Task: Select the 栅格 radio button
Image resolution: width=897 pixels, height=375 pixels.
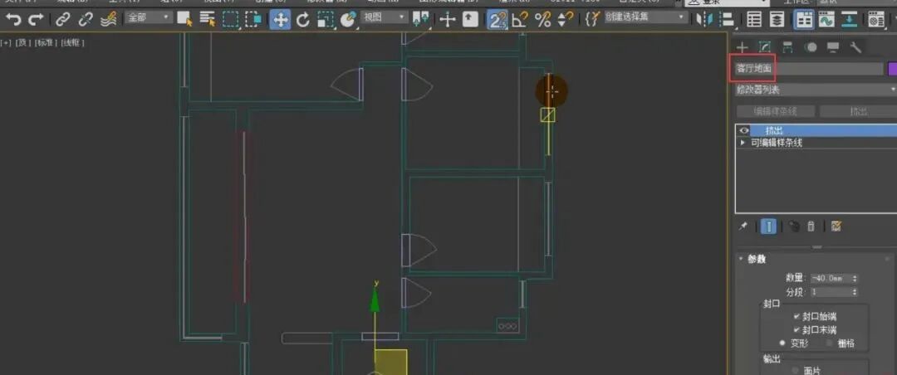Action: coord(829,343)
